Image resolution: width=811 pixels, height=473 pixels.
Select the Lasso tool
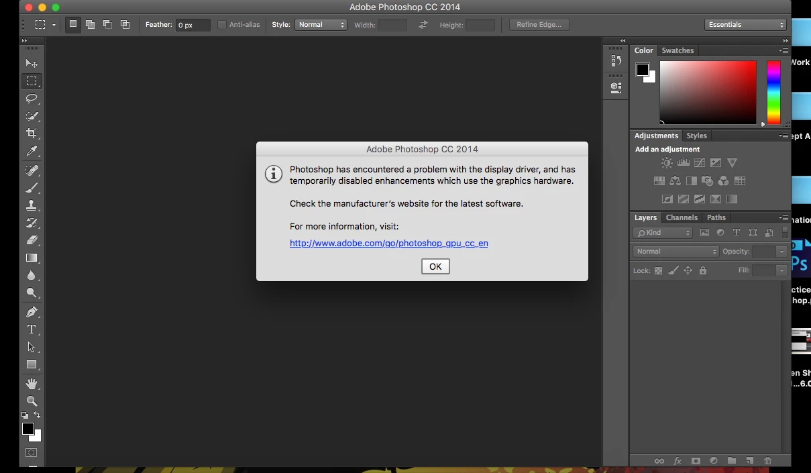tap(32, 99)
